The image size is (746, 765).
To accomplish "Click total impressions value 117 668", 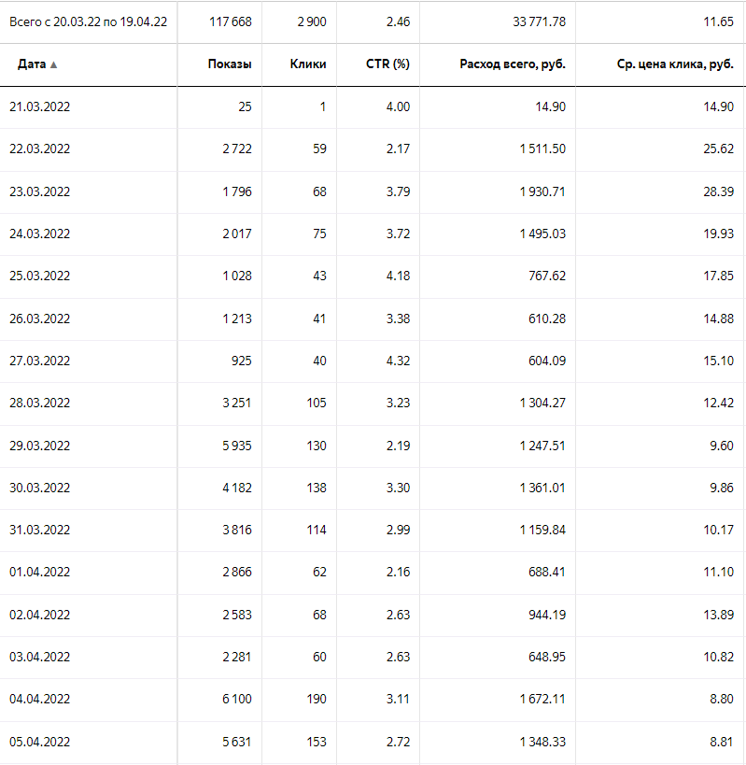I will coord(228,21).
